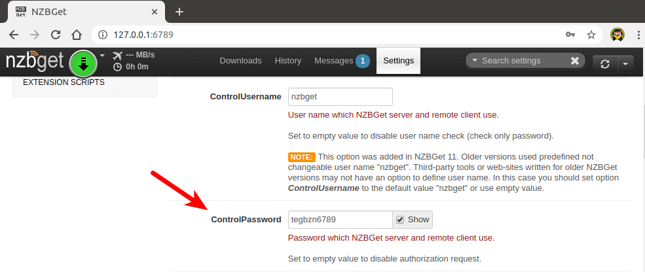Open saved passwords key icon
This screenshot has height=272, width=645.
(x=570, y=35)
